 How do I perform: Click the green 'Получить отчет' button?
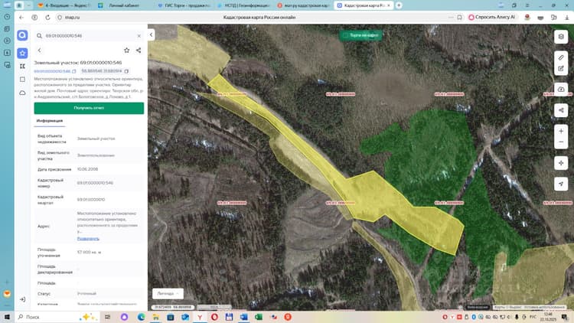coord(89,108)
